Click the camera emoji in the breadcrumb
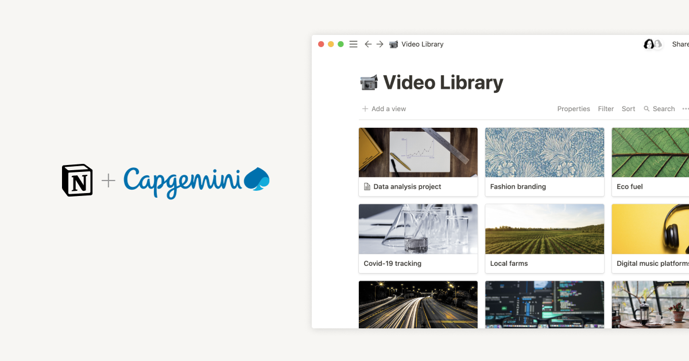Screen dimensions: 689x361 (393, 44)
